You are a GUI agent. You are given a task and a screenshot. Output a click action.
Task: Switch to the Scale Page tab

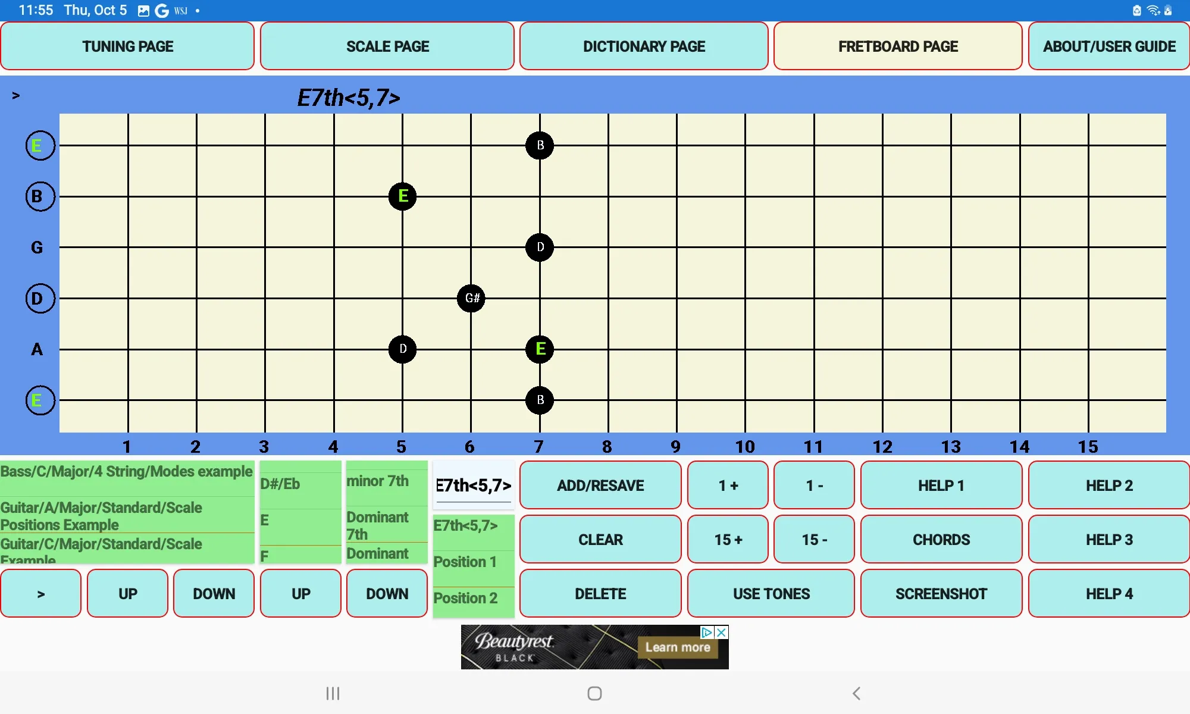tap(387, 46)
